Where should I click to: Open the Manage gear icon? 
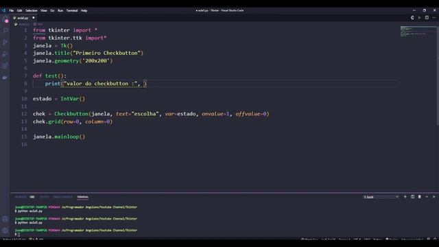tap(5, 231)
